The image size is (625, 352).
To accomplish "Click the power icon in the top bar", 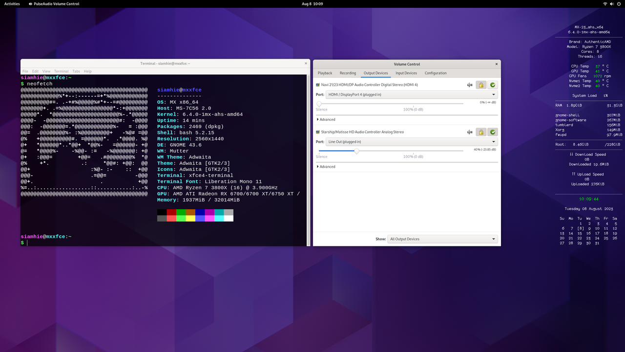I will 618,4.
